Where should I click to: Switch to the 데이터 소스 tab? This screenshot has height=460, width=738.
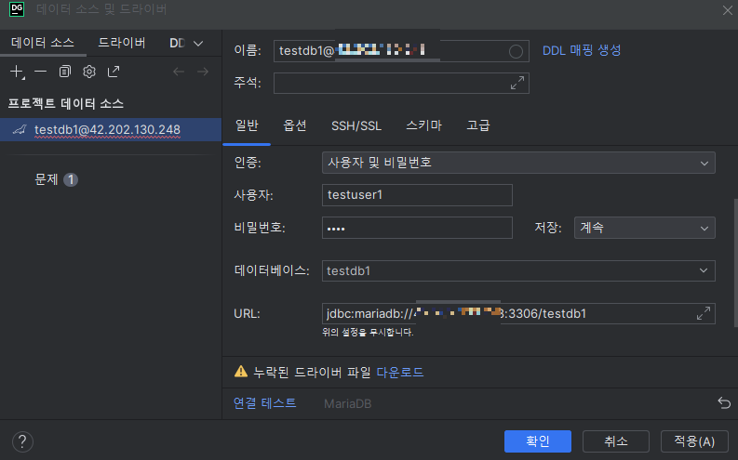point(43,43)
